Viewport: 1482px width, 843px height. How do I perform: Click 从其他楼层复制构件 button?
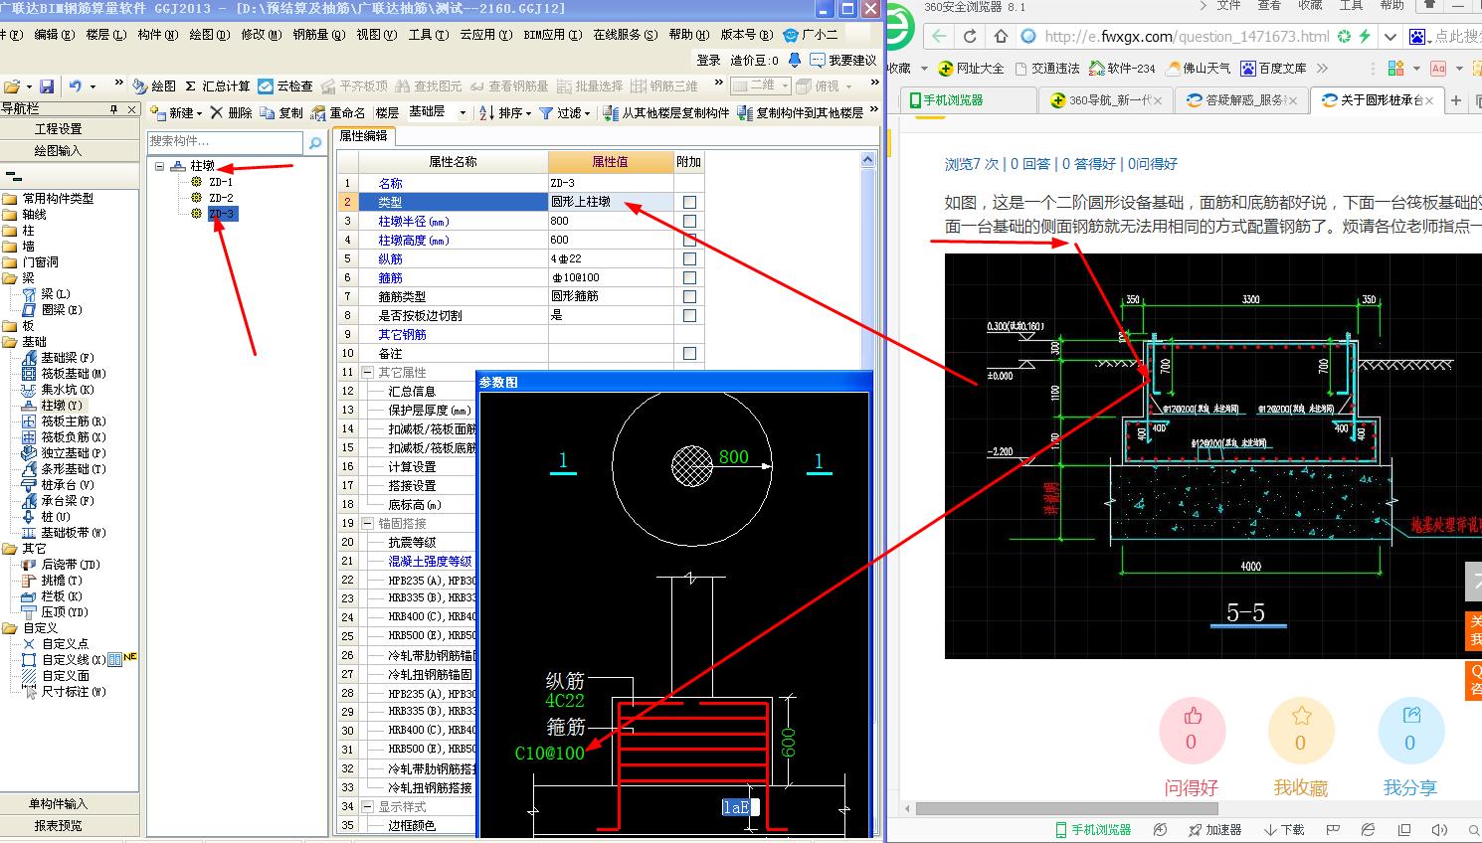pos(666,113)
